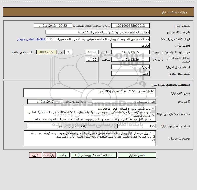Click the شهر محل تحویل label
The image size is (197, 190).
click(x=179, y=74)
